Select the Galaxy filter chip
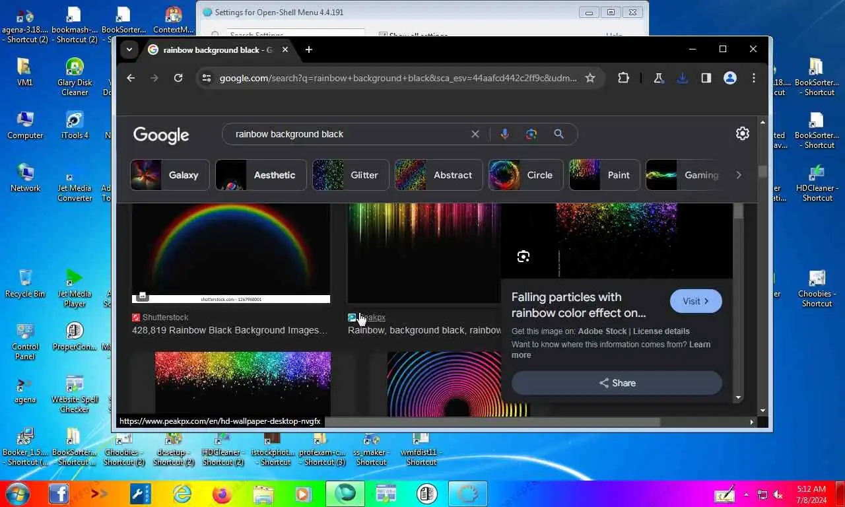This screenshot has height=507, width=845. 170,175
